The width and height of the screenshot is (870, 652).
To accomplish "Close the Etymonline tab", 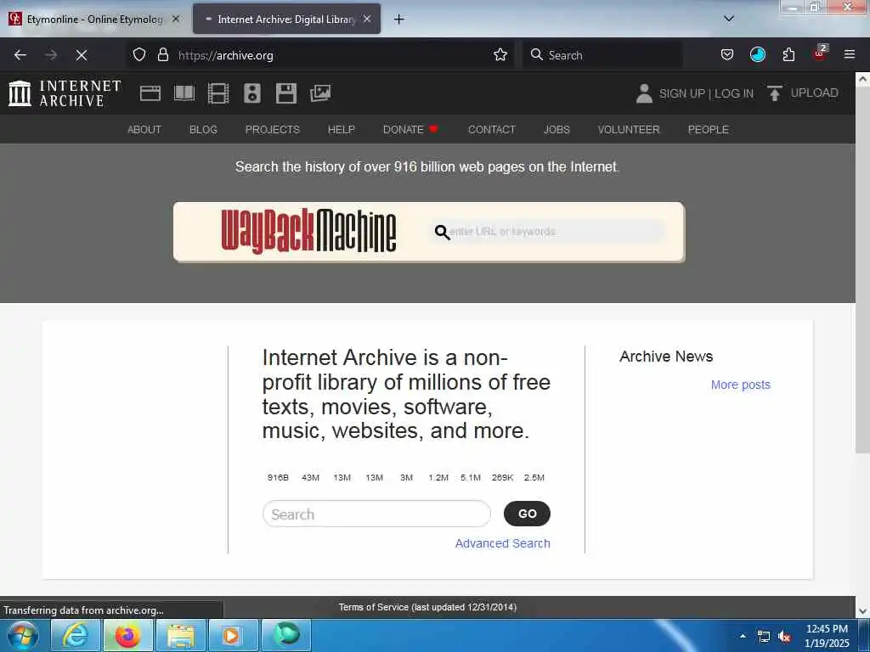I will [176, 19].
